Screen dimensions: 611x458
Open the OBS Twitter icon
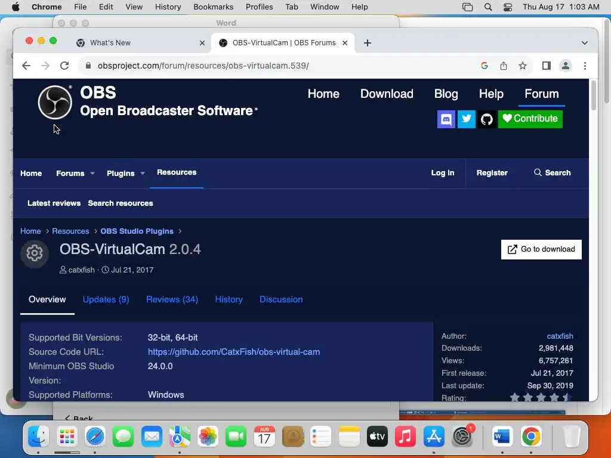(x=467, y=119)
